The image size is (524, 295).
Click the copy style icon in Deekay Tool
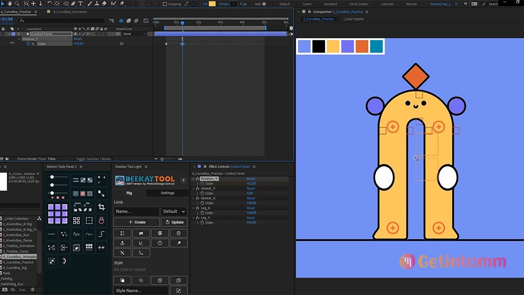tap(122, 280)
